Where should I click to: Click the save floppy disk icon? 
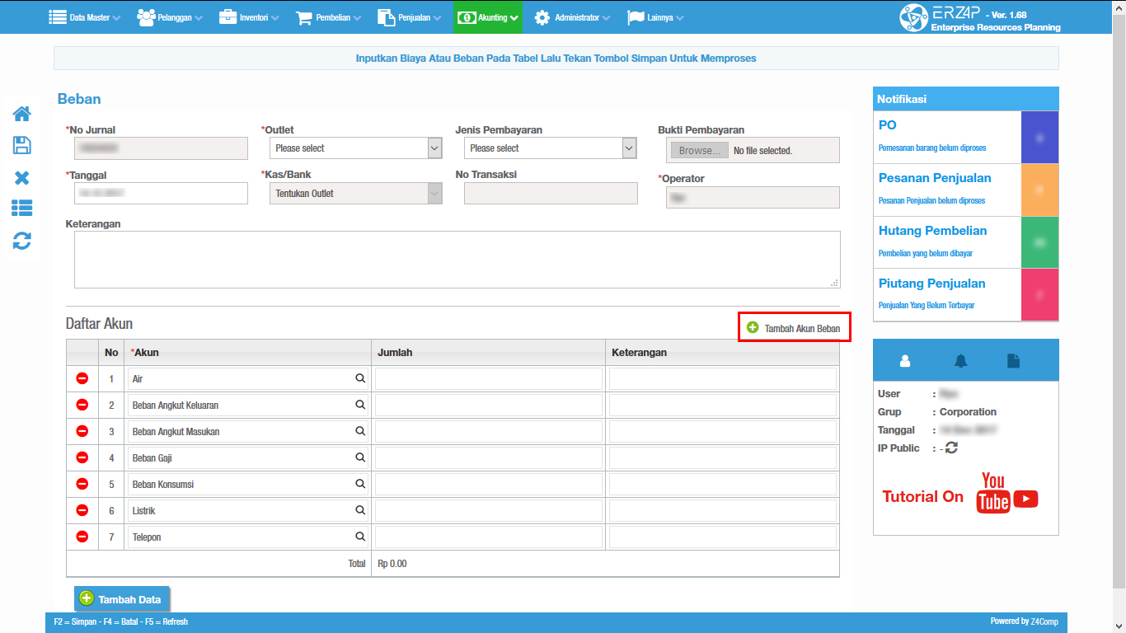22,146
